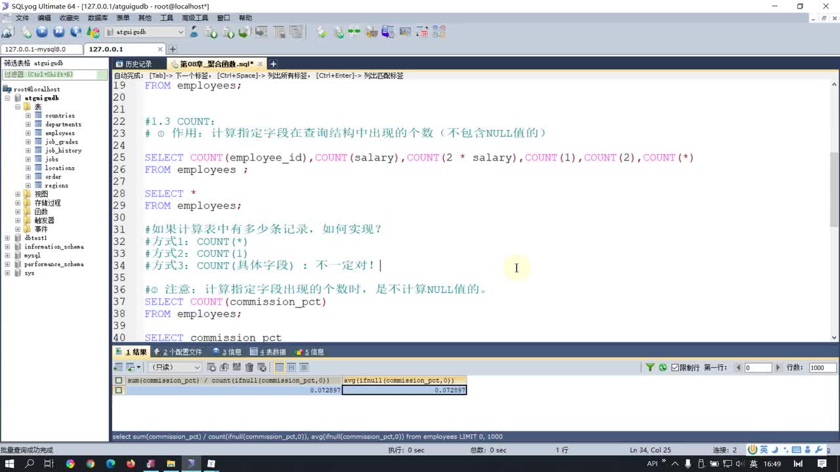Switch results to grid view icon
Viewport: 840px width, 472px height.
[280, 368]
